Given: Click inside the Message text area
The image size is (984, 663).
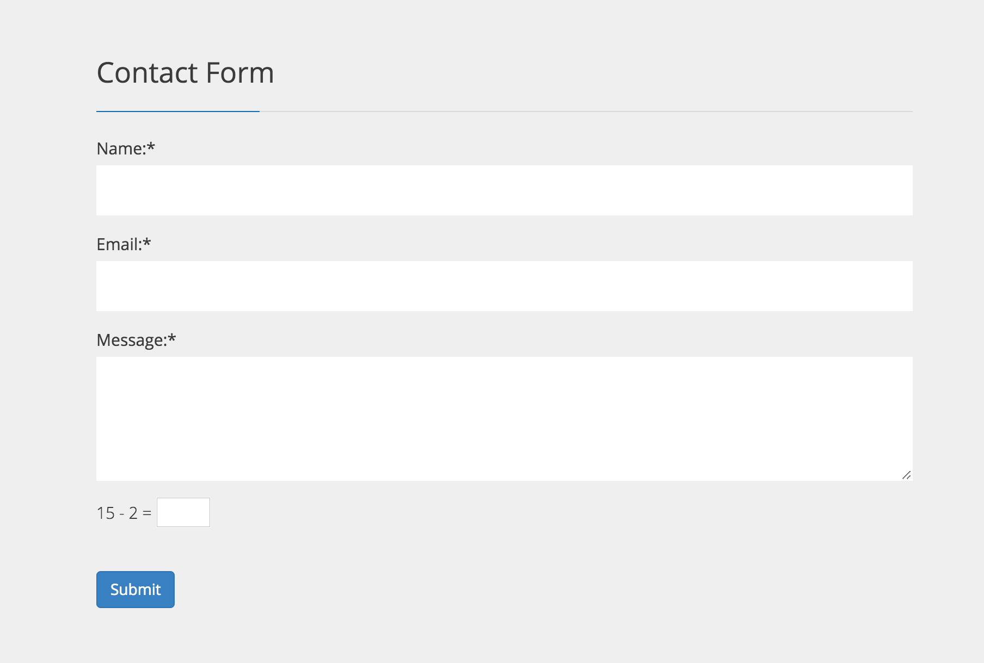Looking at the screenshot, I should (504, 418).
